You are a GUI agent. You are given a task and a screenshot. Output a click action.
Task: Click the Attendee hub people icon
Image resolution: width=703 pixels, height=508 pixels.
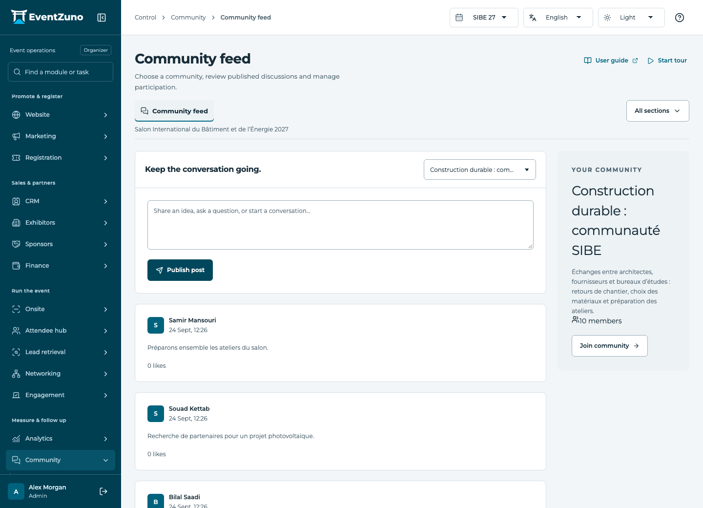click(16, 331)
